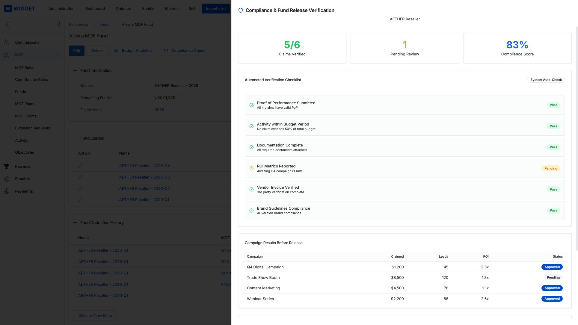This screenshot has width=578, height=325.
Task: Click the Pending Review card
Action: click(x=405, y=48)
